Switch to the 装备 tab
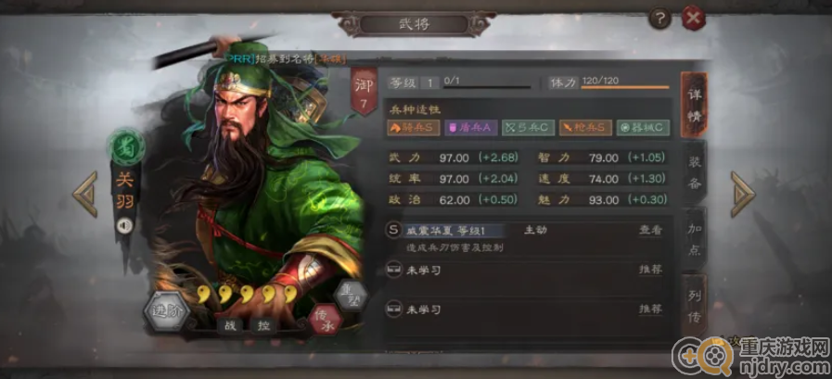Image resolution: width=832 pixels, height=379 pixels. pyautogui.click(x=694, y=171)
